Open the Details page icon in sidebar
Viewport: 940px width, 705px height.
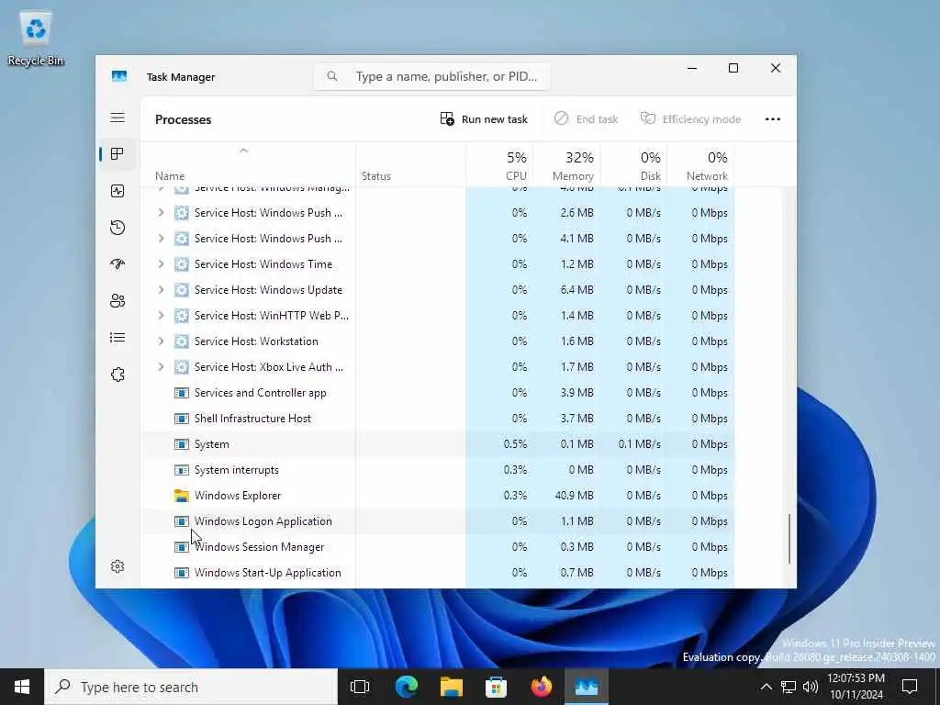pyautogui.click(x=117, y=338)
